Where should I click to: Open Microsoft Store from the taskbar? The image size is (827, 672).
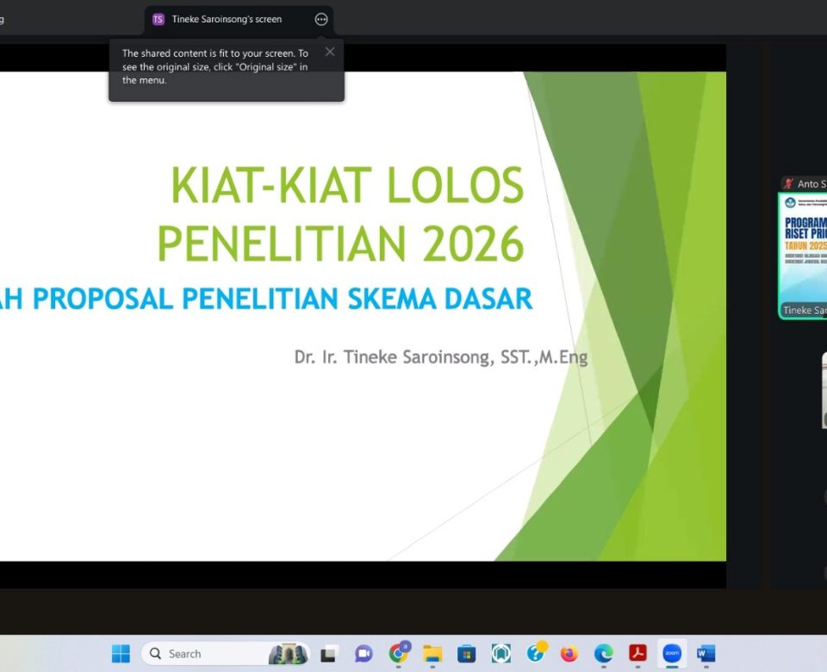tap(467, 654)
